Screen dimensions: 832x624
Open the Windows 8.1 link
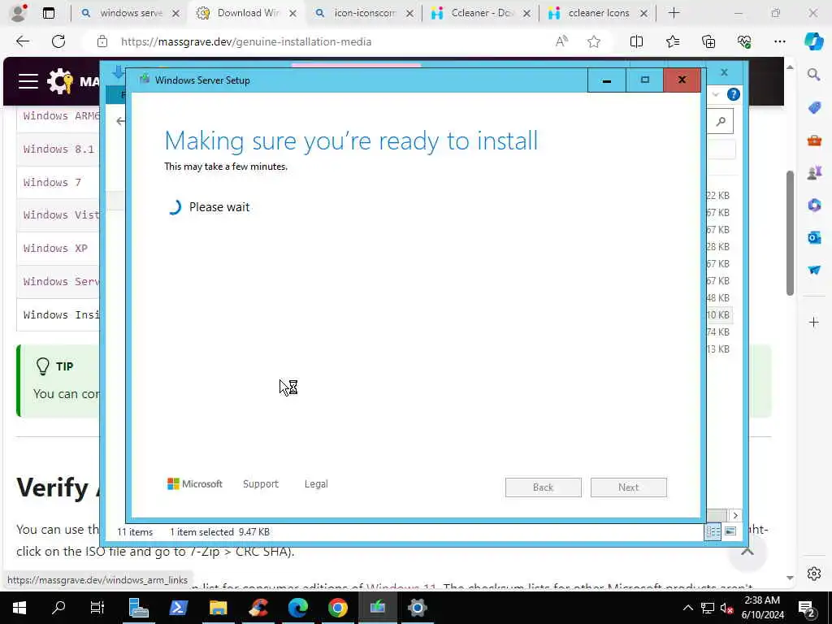click(x=58, y=149)
